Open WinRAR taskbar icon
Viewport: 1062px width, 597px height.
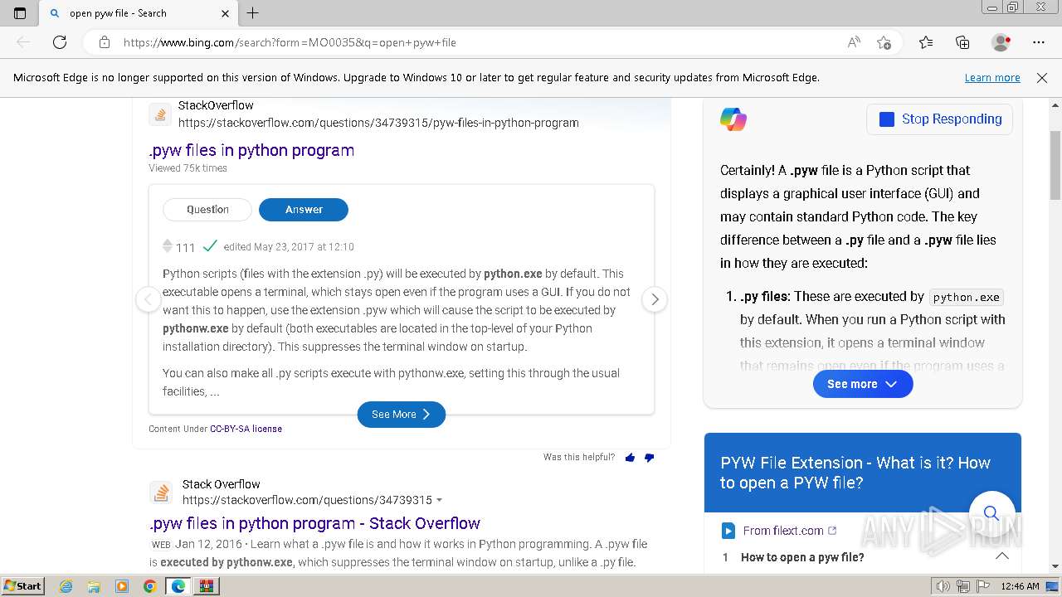pos(206,586)
